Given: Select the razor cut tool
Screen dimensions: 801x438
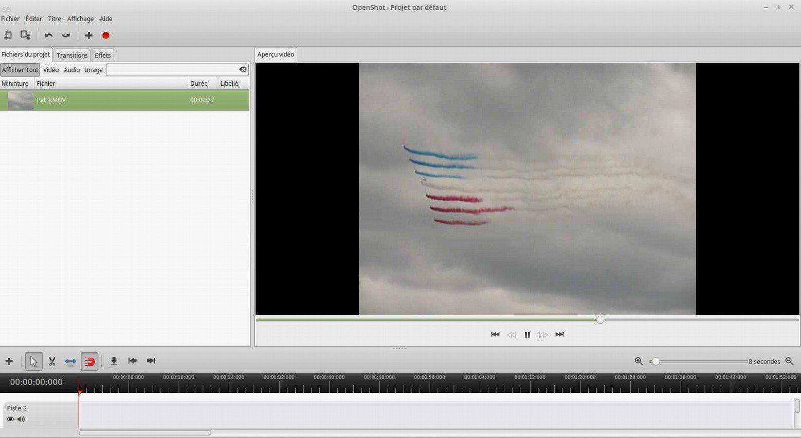Looking at the screenshot, I should click(52, 361).
